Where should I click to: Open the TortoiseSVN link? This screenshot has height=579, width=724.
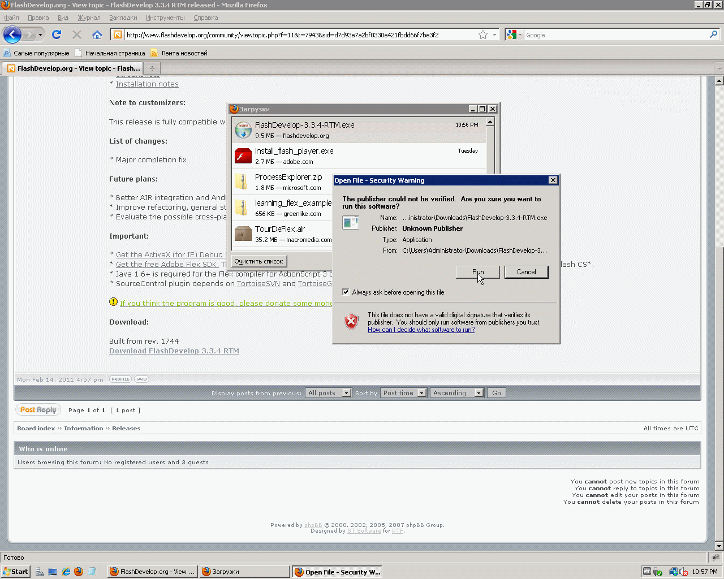(258, 284)
